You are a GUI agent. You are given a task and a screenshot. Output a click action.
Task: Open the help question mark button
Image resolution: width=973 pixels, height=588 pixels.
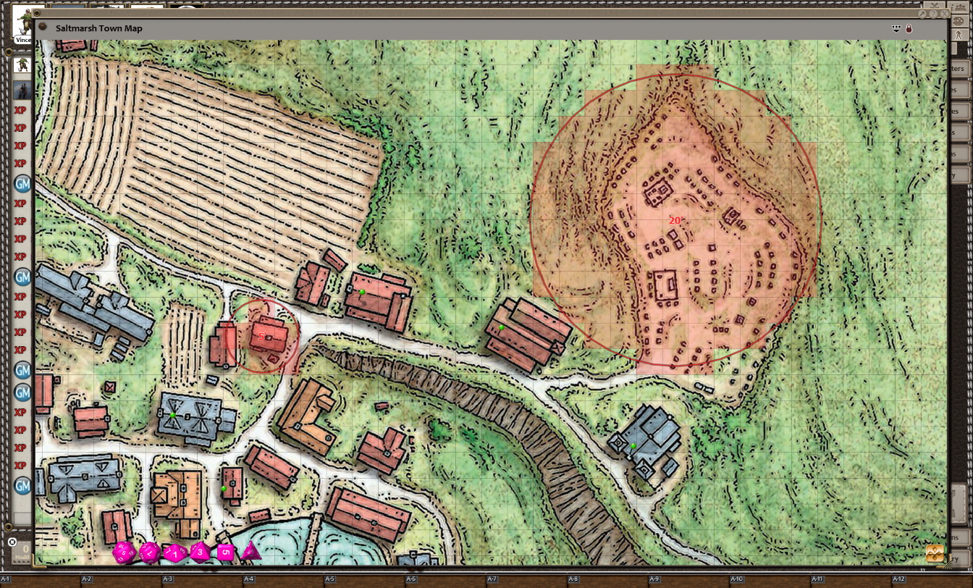click(933, 13)
